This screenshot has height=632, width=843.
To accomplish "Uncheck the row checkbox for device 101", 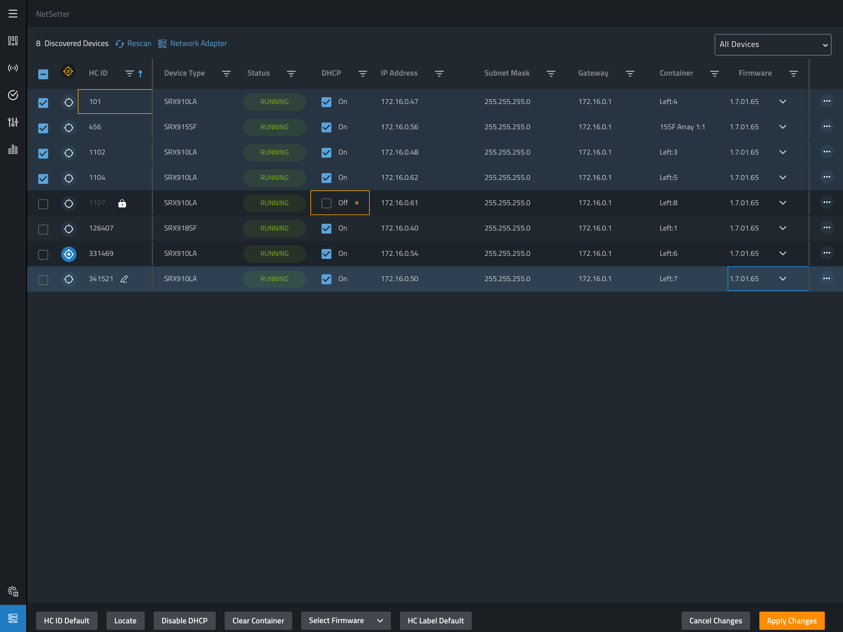I will point(43,103).
